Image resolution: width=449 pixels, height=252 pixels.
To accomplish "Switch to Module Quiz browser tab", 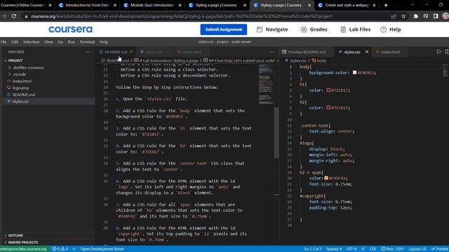I will tap(153, 5).
